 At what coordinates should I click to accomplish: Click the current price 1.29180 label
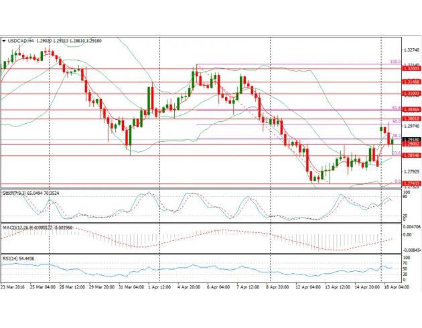pyautogui.click(x=411, y=139)
